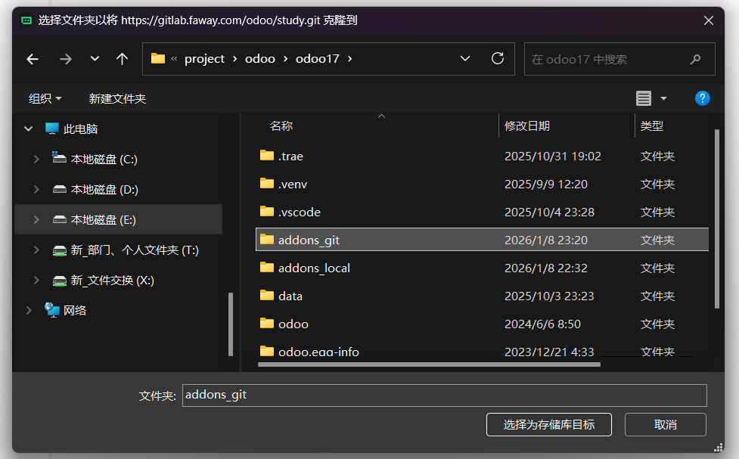Click the horizontal scrollbar in file list

[x=428, y=364]
